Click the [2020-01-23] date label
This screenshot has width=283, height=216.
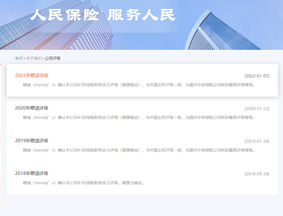(x=258, y=108)
